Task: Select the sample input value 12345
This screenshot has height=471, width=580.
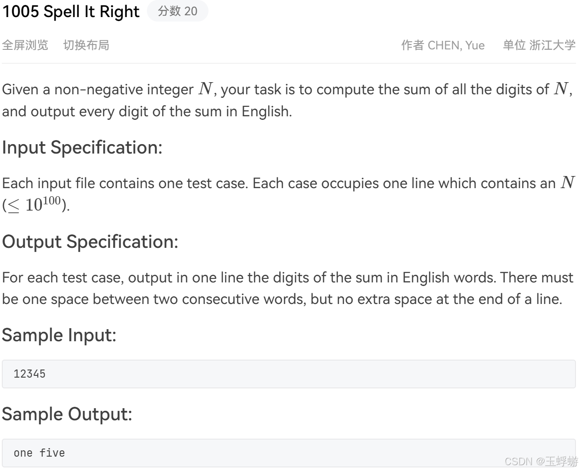Action: [x=30, y=374]
